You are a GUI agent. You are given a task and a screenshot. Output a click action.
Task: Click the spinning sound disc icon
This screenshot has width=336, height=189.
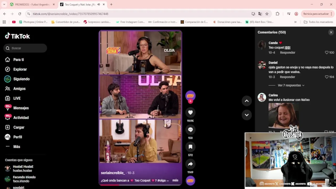[x=190, y=180]
